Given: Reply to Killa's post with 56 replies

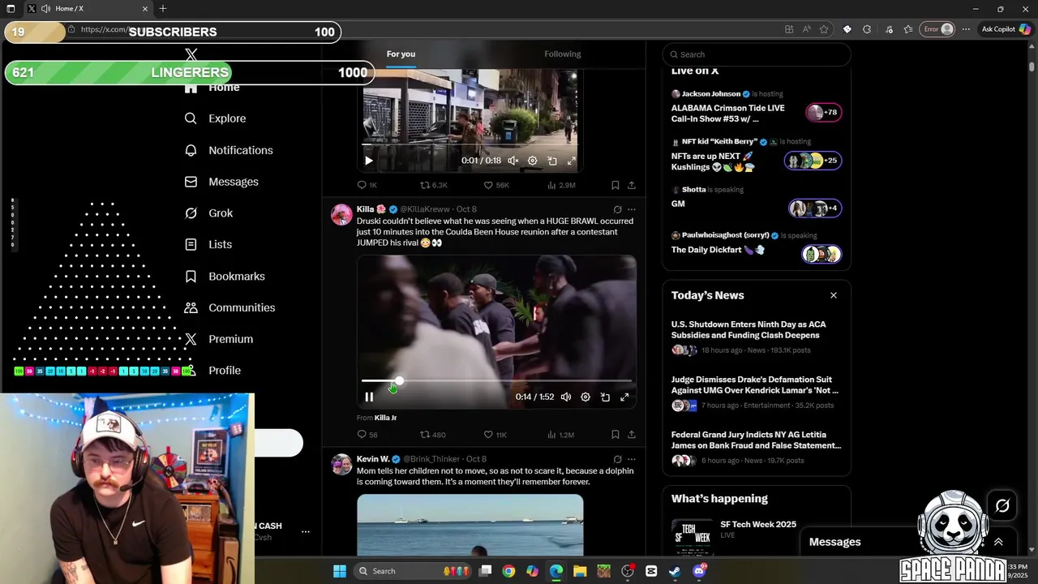Looking at the screenshot, I should pyautogui.click(x=367, y=435).
